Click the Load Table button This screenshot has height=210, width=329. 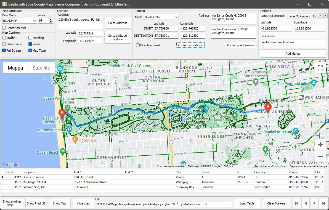[247, 203]
